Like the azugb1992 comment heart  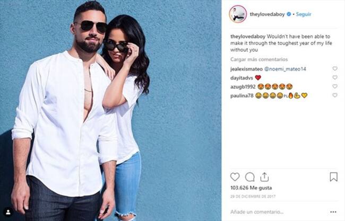point(335,86)
